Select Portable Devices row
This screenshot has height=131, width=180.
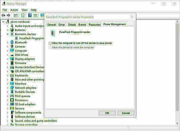[x=25, y=92]
